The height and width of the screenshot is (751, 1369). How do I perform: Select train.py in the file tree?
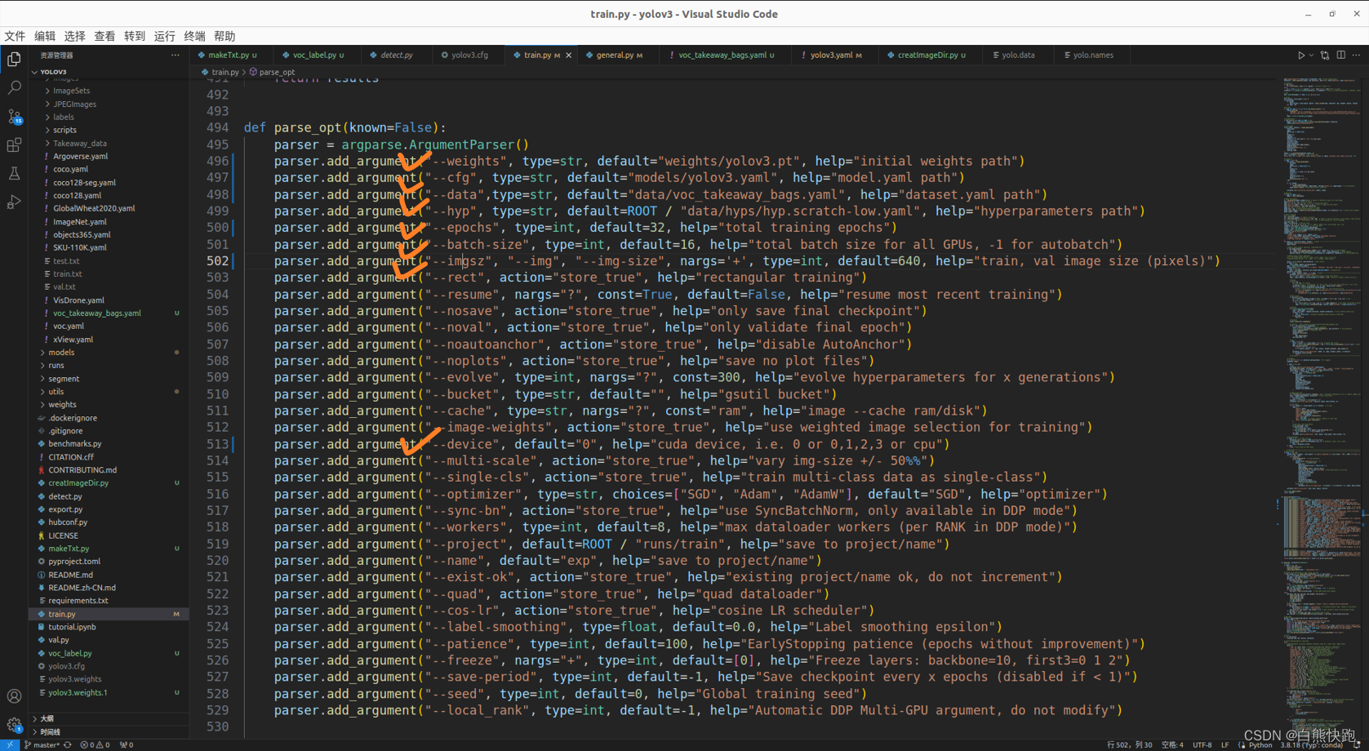click(109, 614)
